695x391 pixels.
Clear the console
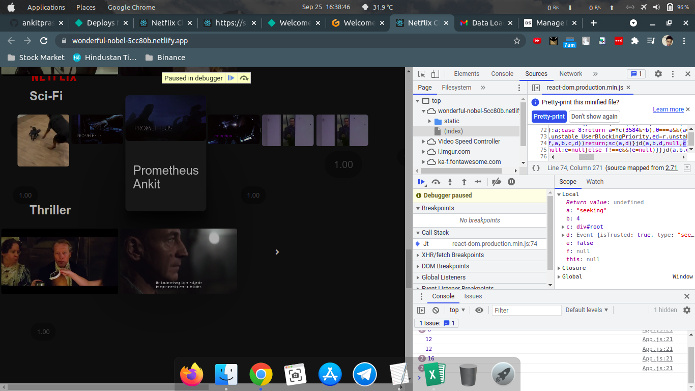(x=436, y=310)
